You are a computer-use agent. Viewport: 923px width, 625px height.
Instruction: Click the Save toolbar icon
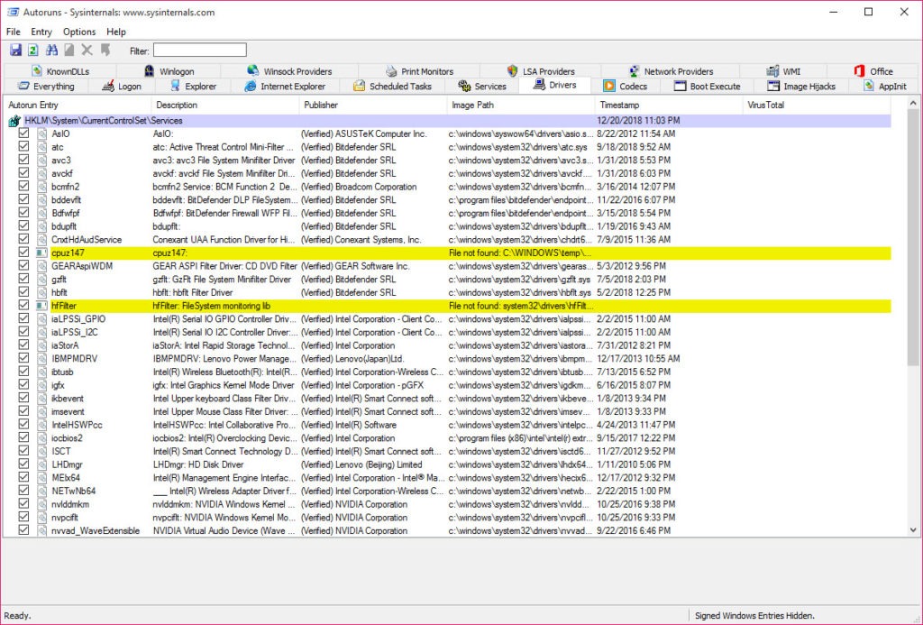pos(15,51)
